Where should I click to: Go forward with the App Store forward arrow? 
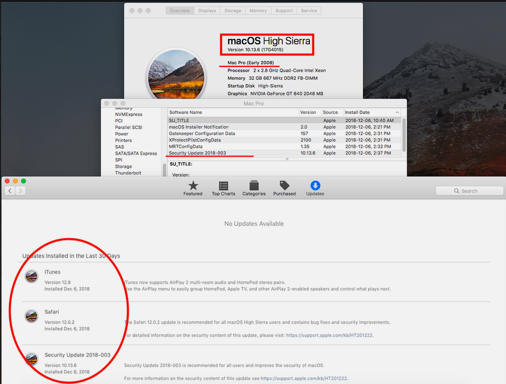click(21, 191)
